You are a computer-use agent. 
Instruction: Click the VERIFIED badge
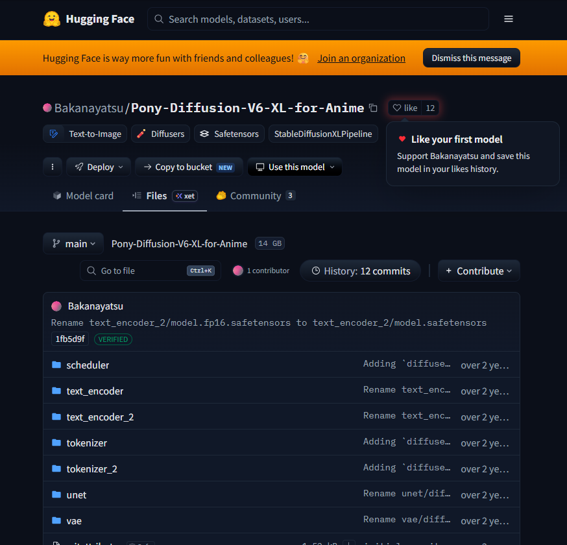pyautogui.click(x=113, y=339)
